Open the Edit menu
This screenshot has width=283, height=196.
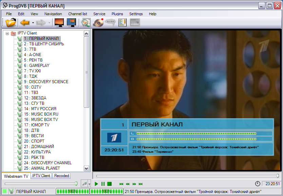tap(21, 14)
